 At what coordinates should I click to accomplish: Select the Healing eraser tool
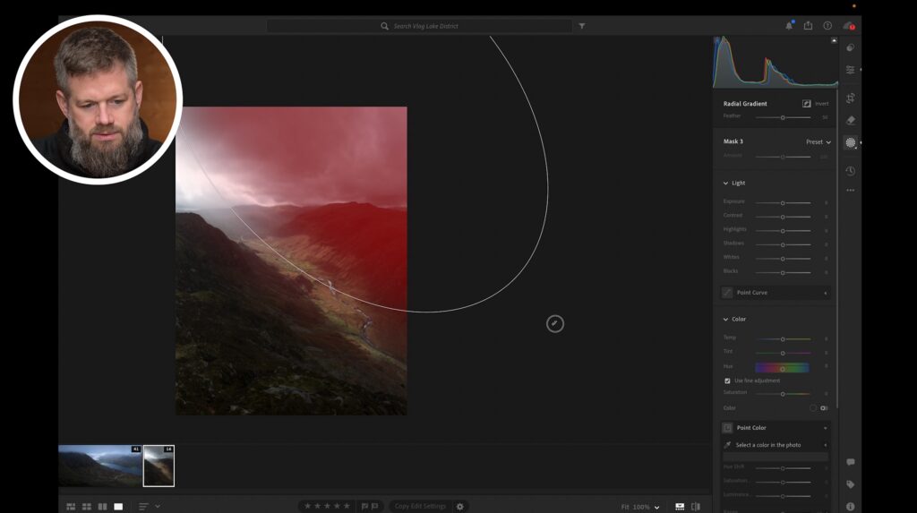coord(850,120)
